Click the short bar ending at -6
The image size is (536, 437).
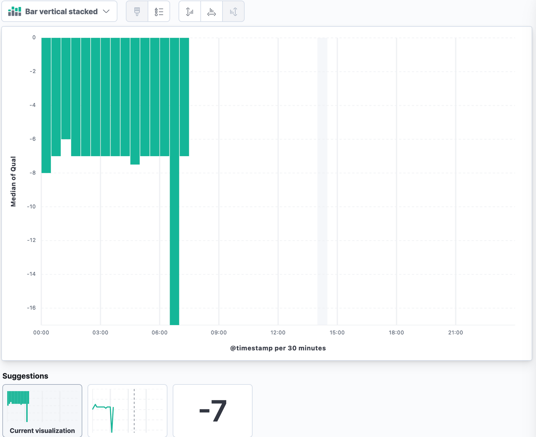coord(66,89)
